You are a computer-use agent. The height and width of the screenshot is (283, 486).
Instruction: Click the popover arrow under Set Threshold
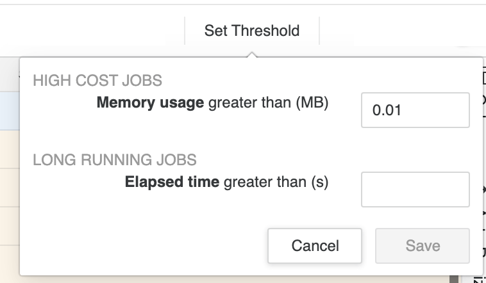(x=252, y=54)
